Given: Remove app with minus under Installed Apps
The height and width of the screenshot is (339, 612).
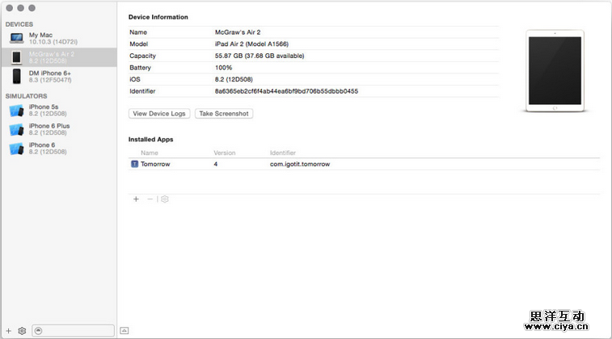Looking at the screenshot, I should coord(150,199).
